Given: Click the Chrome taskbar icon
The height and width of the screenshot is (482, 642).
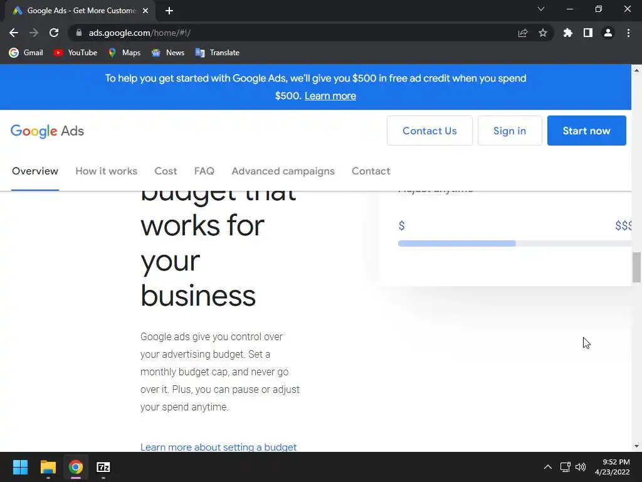Looking at the screenshot, I should [76, 467].
